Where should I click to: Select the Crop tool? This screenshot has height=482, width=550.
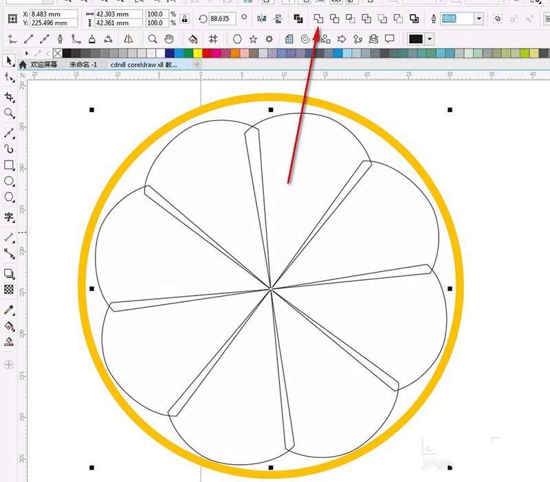[x=9, y=97]
